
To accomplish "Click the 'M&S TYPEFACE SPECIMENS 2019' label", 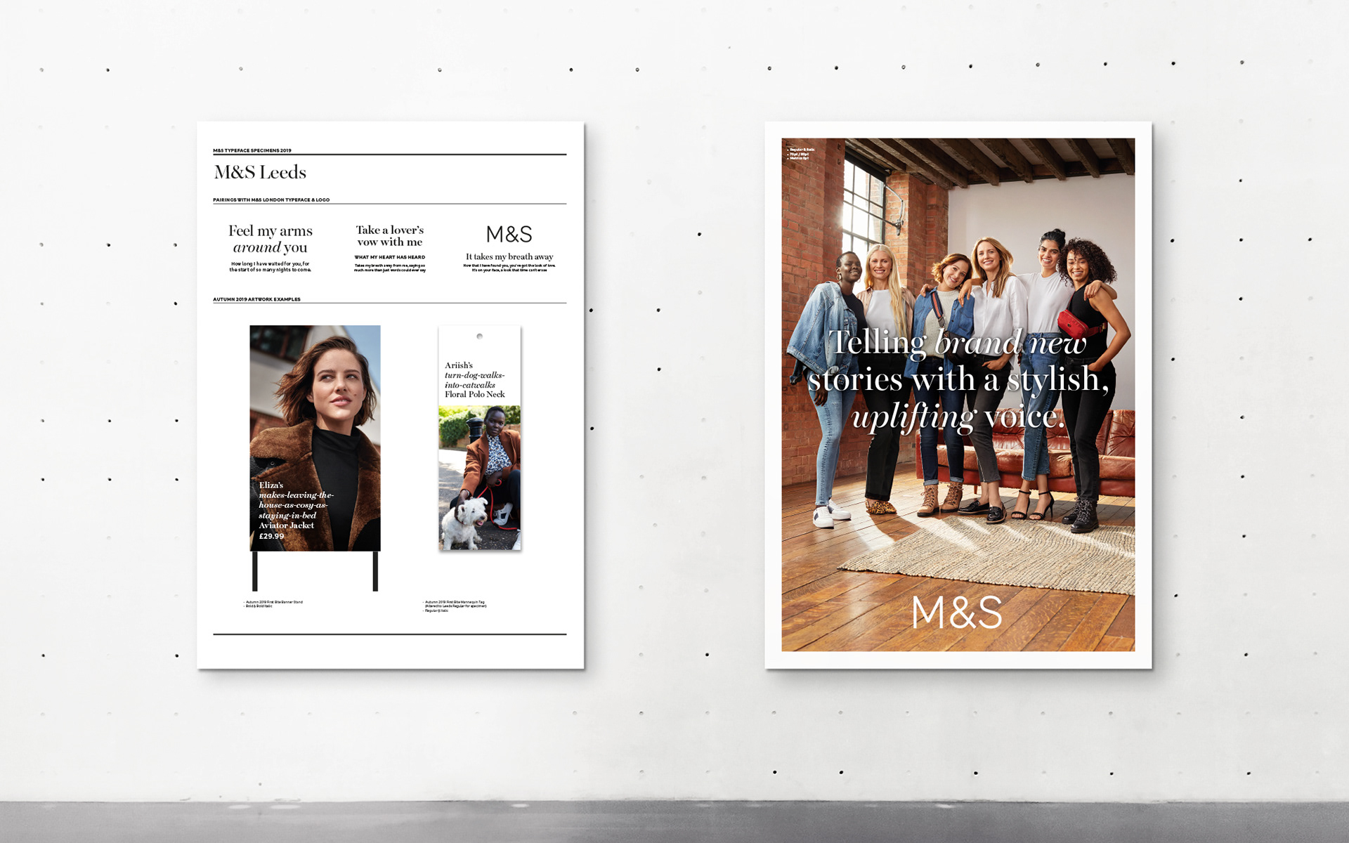I will [252, 150].
